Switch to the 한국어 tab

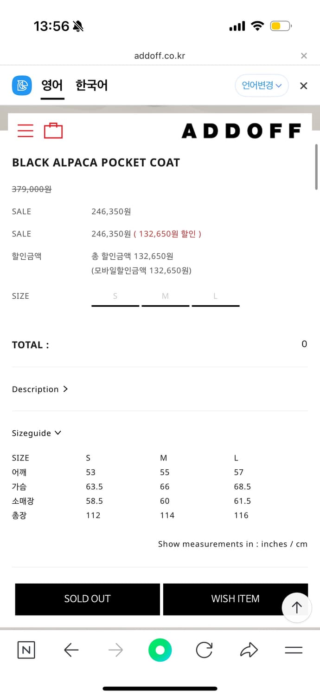[x=92, y=85]
